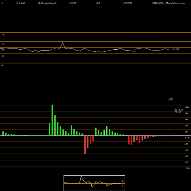
Task: Click the MR axis label -20
Action: [186, 144]
